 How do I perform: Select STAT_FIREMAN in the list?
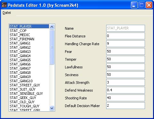coord(29,39)
